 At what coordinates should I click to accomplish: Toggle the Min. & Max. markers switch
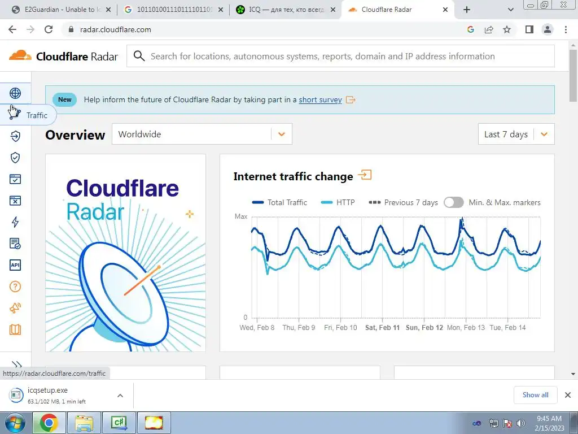453,202
